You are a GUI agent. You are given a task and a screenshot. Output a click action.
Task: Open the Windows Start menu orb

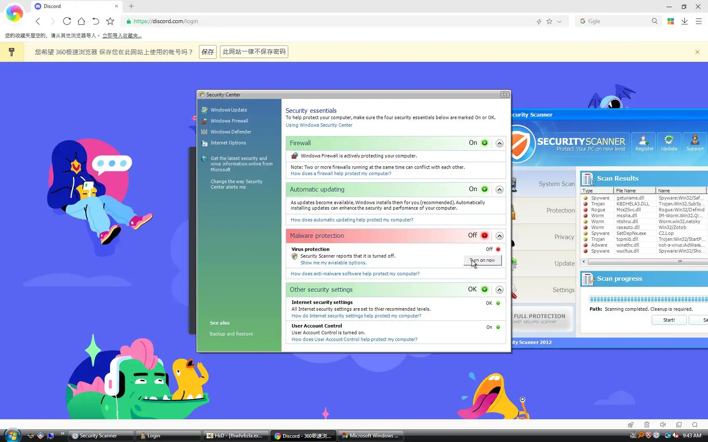[12, 435]
